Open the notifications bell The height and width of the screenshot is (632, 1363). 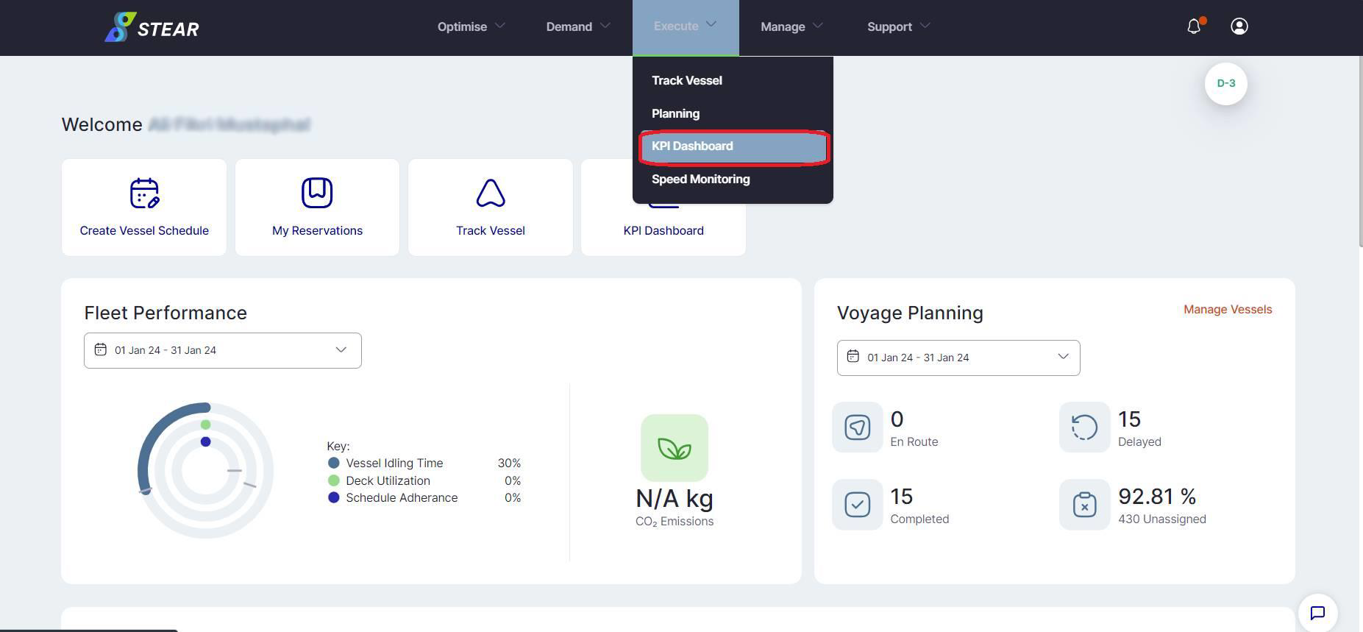(x=1194, y=26)
